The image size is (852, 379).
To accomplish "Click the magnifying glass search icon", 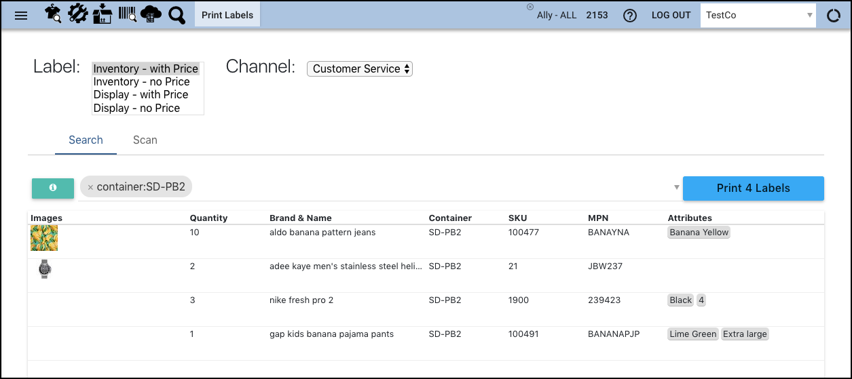I will click(x=177, y=15).
